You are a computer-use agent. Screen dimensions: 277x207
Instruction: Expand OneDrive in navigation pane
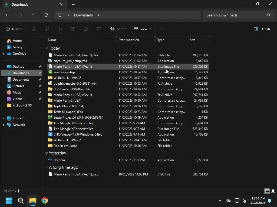(3, 54)
